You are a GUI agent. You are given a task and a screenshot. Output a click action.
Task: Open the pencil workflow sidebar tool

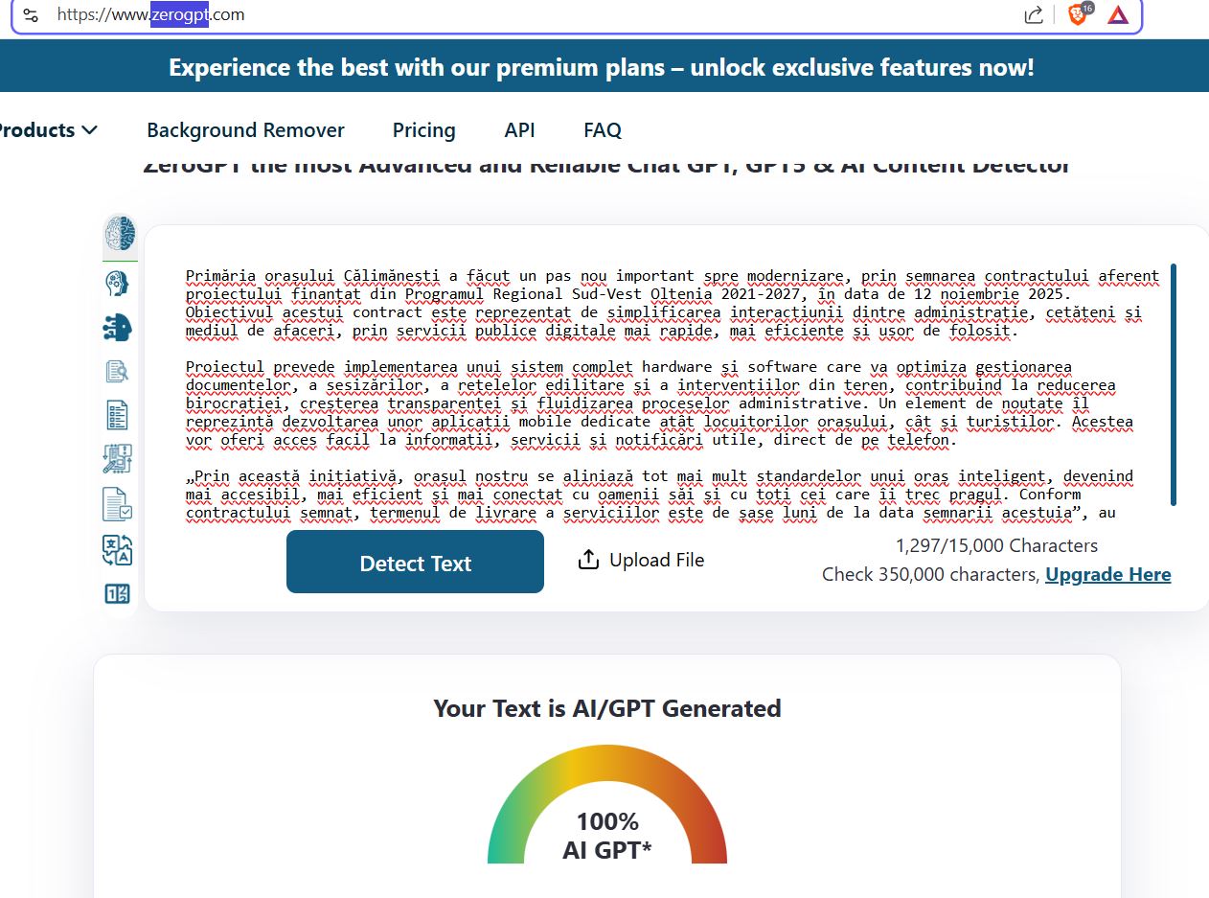[x=117, y=459]
